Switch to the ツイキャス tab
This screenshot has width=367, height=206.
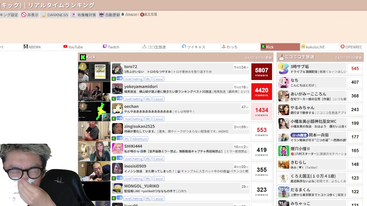click(x=201, y=47)
